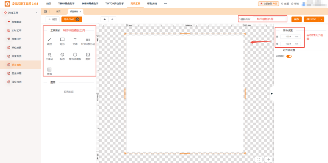Click the 返回 back button
Image resolution: width=328 pixels, height=163 pixels.
(x=53, y=19)
